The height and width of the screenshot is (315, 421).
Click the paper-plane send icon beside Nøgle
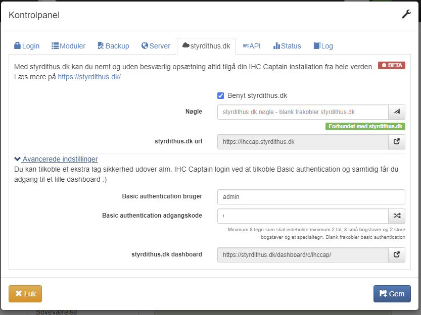click(x=397, y=112)
